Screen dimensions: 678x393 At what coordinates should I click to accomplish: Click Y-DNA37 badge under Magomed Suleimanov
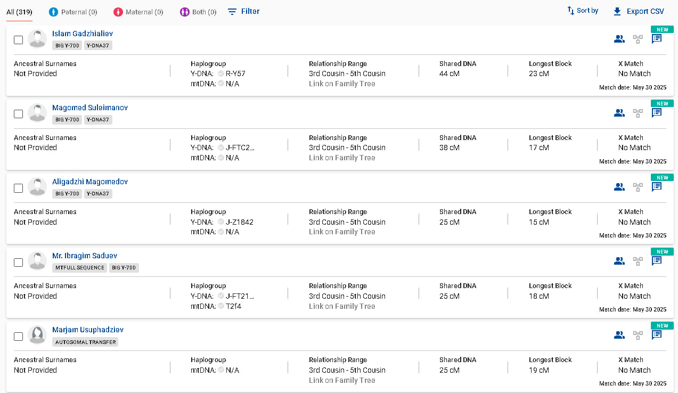98,120
